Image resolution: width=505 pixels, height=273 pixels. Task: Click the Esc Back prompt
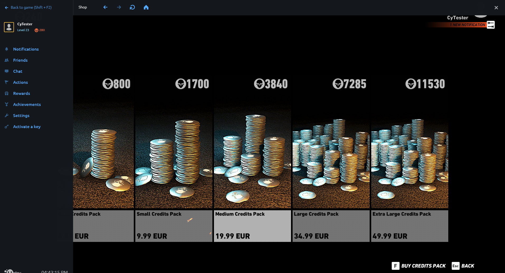(463, 266)
